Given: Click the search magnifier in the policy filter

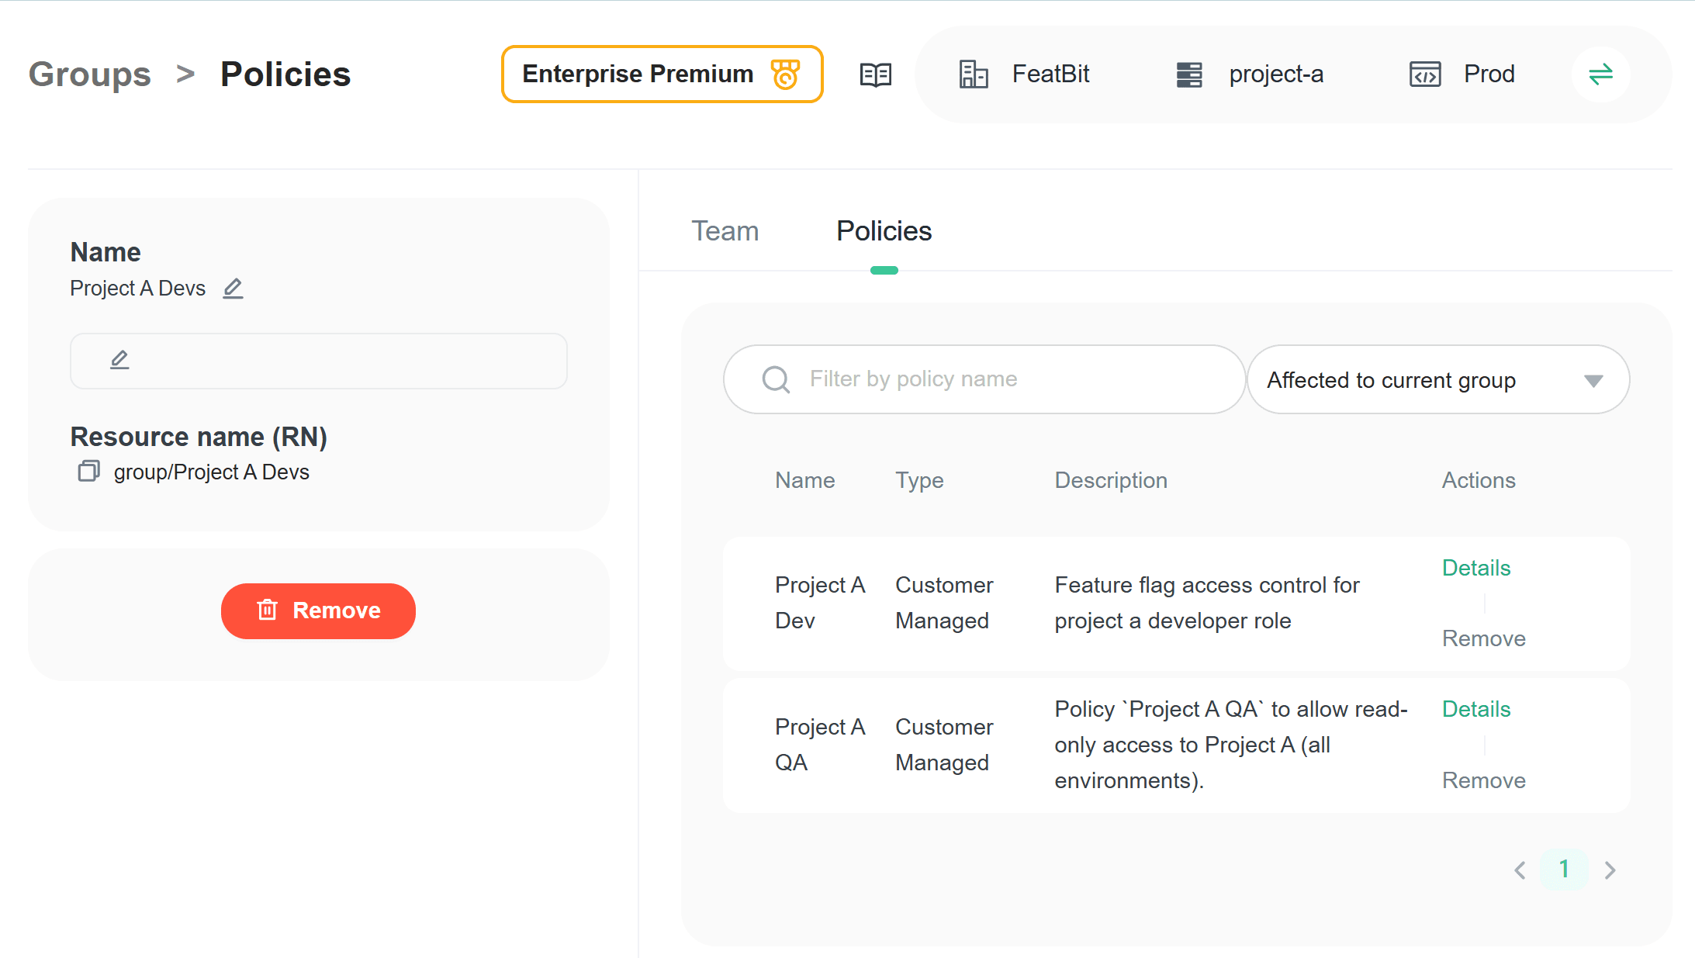Looking at the screenshot, I should (776, 379).
